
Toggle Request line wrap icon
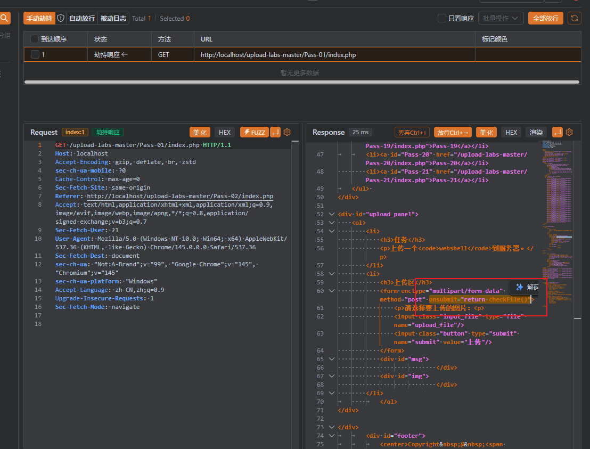click(x=275, y=132)
